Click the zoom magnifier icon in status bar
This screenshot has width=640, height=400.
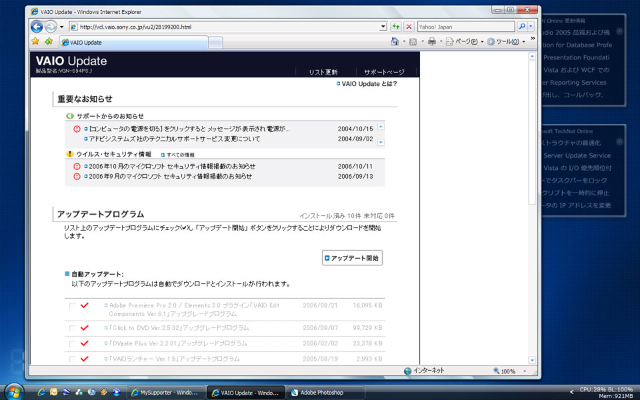click(496, 371)
